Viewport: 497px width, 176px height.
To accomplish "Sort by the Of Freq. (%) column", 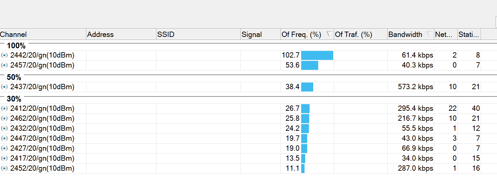I will point(301,35).
